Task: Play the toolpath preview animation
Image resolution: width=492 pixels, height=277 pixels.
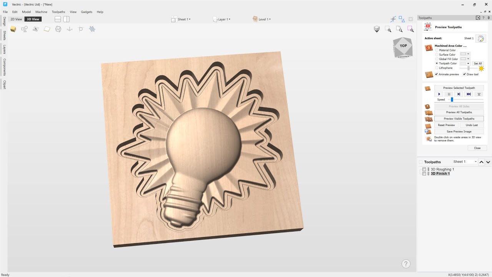Action: (x=439, y=94)
